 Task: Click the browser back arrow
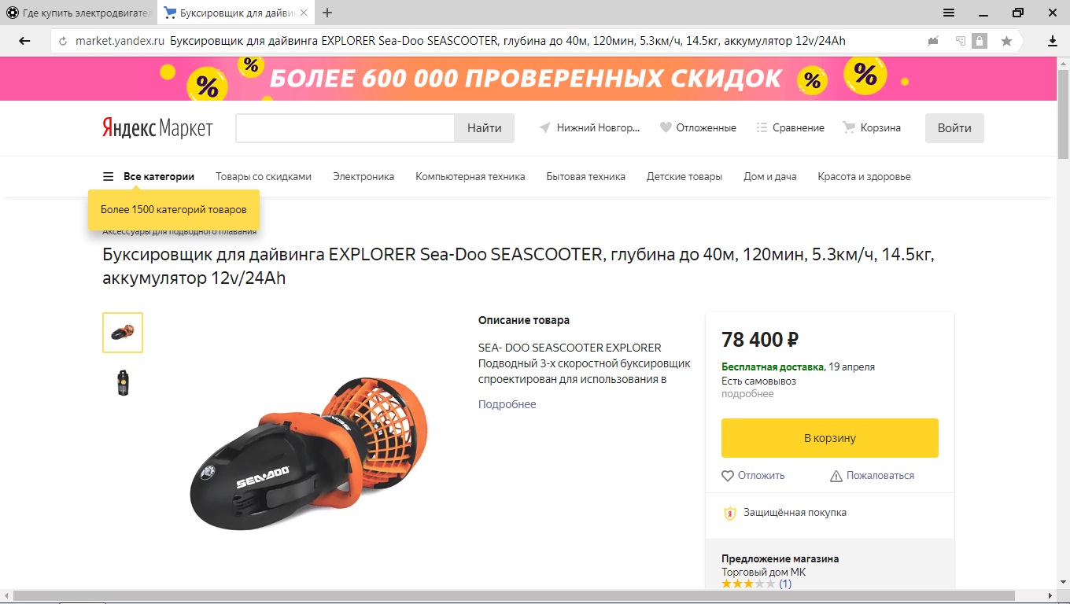(24, 41)
